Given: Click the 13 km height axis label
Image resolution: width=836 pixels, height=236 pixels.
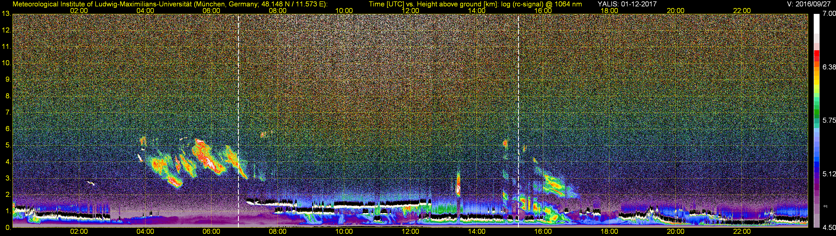Looking at the screenshot, I should click(x=6, y=14).
